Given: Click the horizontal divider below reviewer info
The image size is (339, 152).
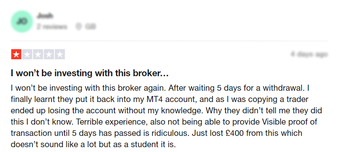Looking at the screenshot, I should pyautogui.click(x=169, y=41).
